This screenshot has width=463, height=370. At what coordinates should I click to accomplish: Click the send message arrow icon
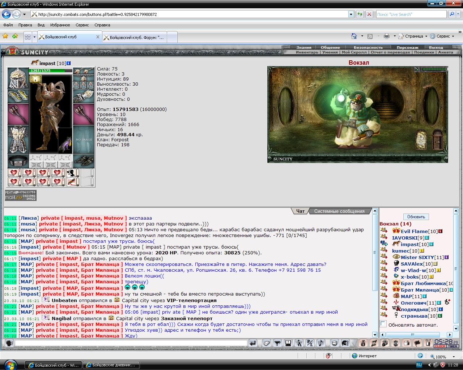253,343
